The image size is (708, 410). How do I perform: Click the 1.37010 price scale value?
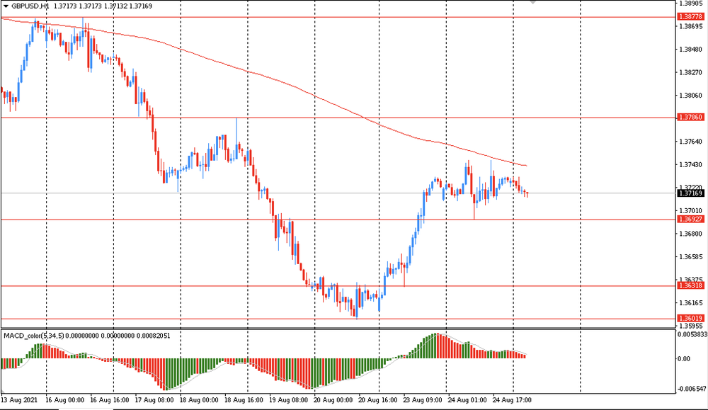coord(691,211)
